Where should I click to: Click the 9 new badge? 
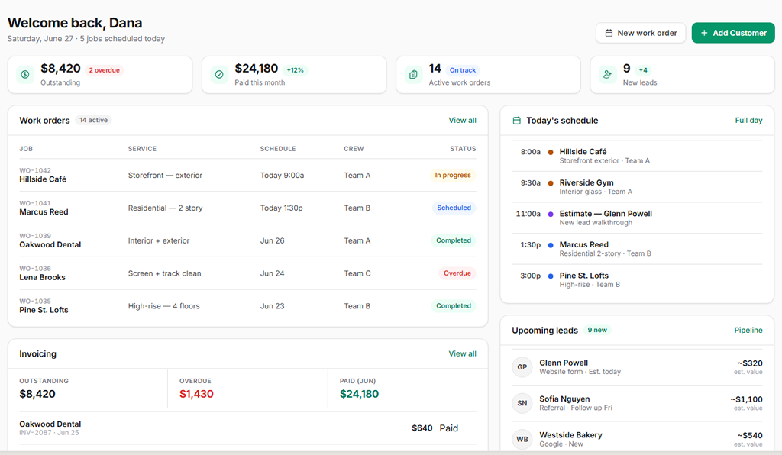tap(597, 330)
